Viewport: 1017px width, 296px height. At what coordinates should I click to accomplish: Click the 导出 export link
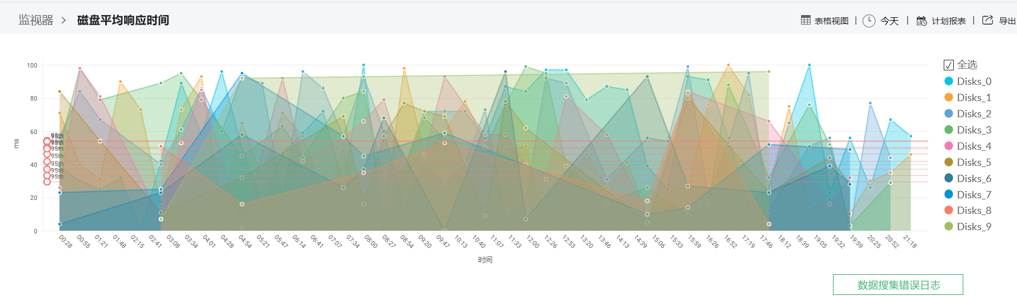coord(1007,21)
